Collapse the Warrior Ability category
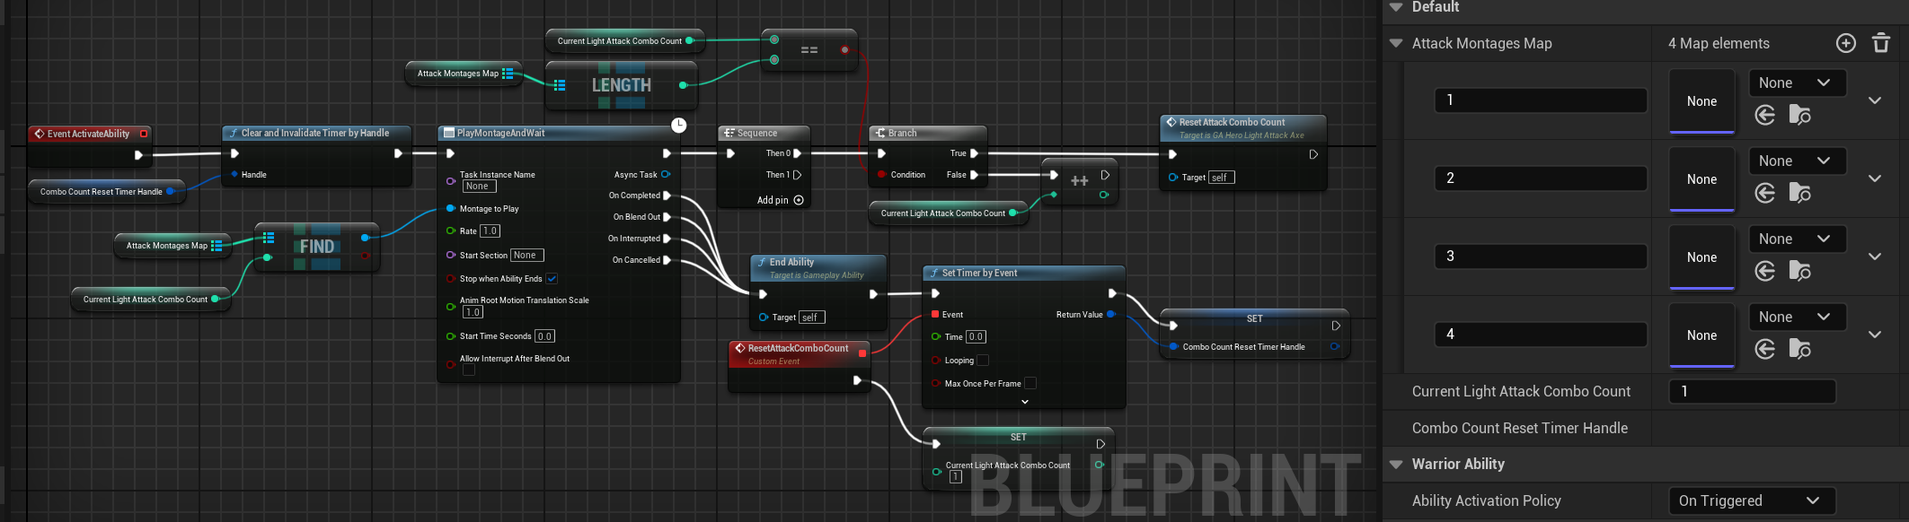The width and height of the screenshot is (1909, 522). [1396, 464]
